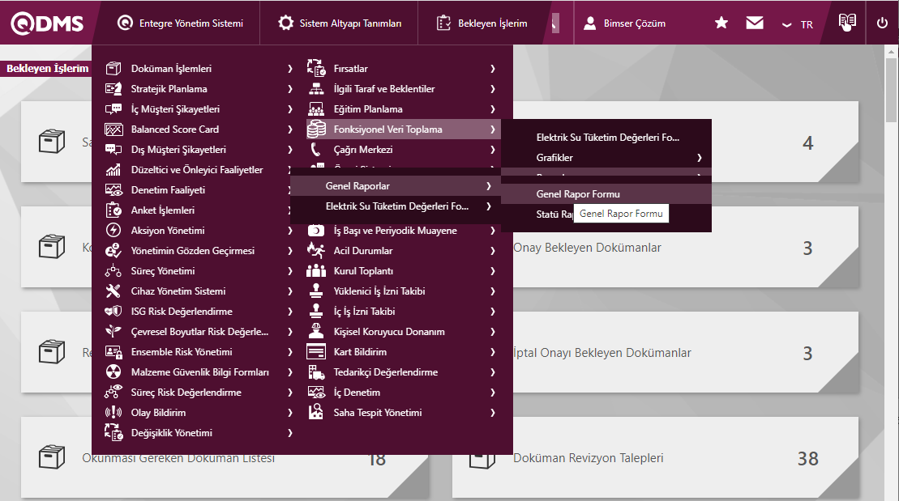Expand Elektrik Su Tüketim Değerleri submenu arrow
The image size is (899, 501).
click(x=488, y=206)
